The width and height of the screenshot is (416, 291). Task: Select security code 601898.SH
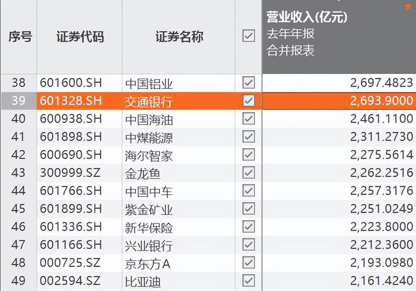pos(71,137)
